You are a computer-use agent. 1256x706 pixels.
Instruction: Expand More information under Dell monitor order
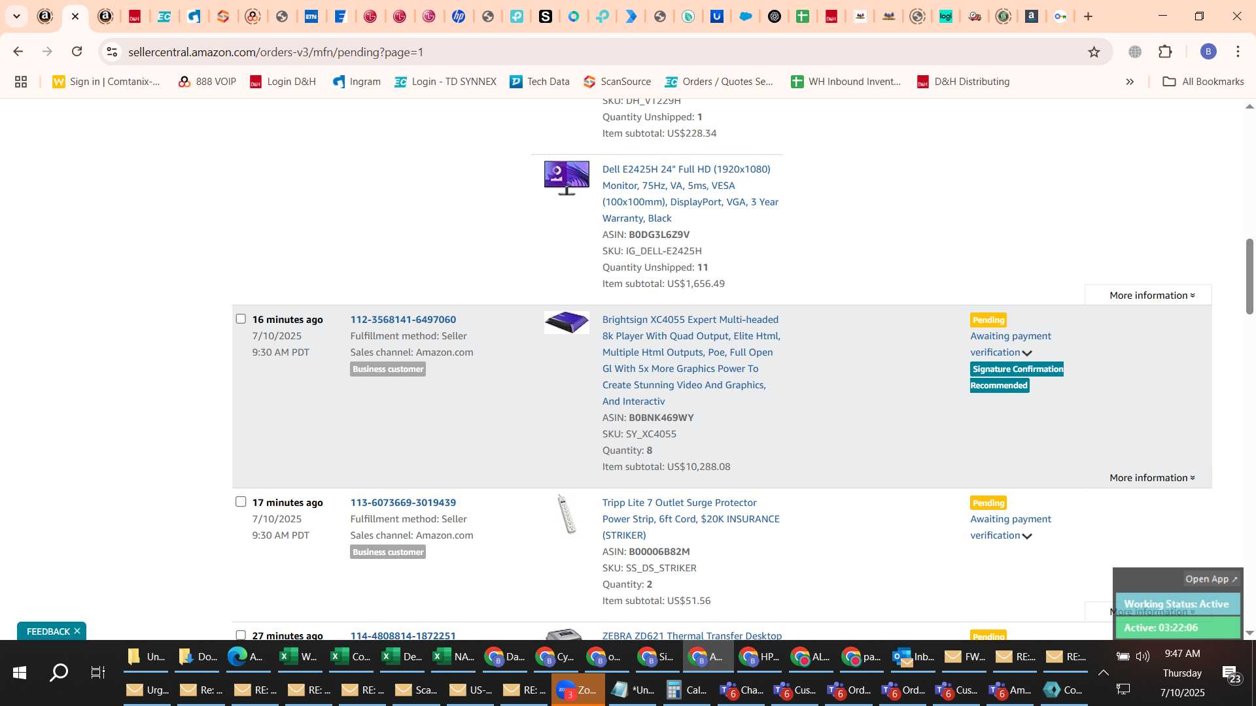(1152, 295)
